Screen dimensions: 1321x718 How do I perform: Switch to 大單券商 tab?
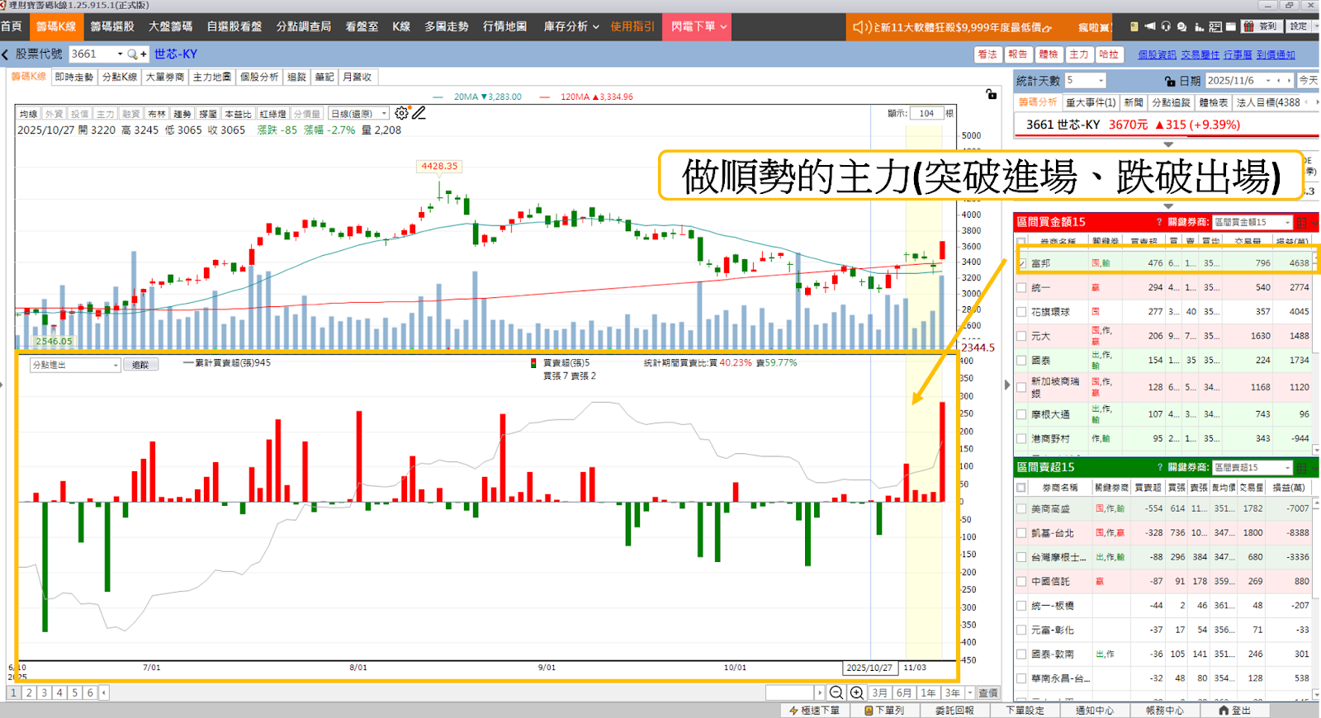coord(165,77)
